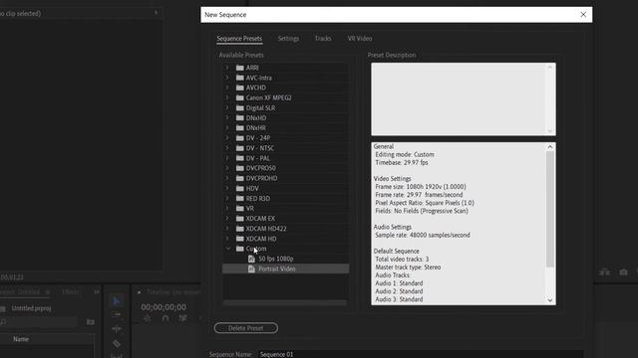Select the Track Select Forward tool
The width and height of the screenshot is (638, 358).
(x=117, y=314)
